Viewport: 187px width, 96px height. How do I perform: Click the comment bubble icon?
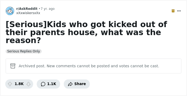click(x=43, y=84)
